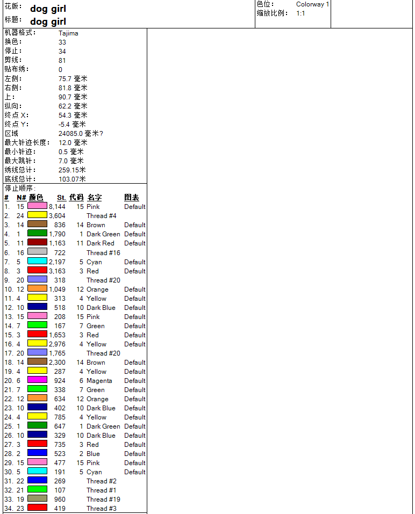Click 'Thread #3' name

102,509
